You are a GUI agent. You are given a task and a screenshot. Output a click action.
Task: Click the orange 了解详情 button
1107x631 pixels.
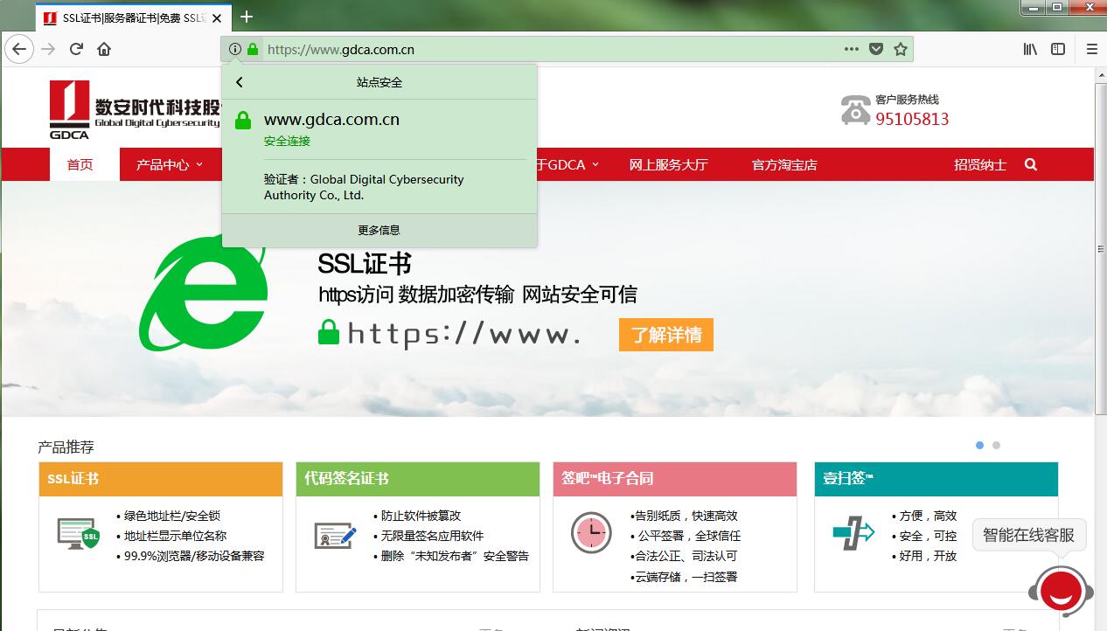[x=666, y=335]
